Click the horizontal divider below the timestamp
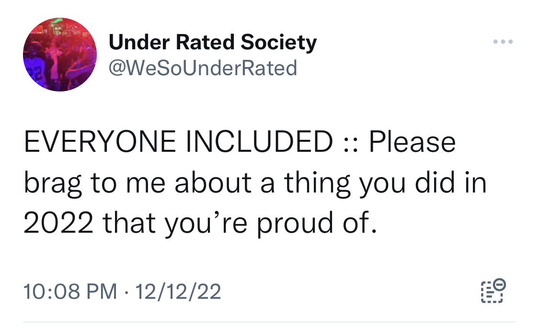The image size is (539, 328). 269,322
